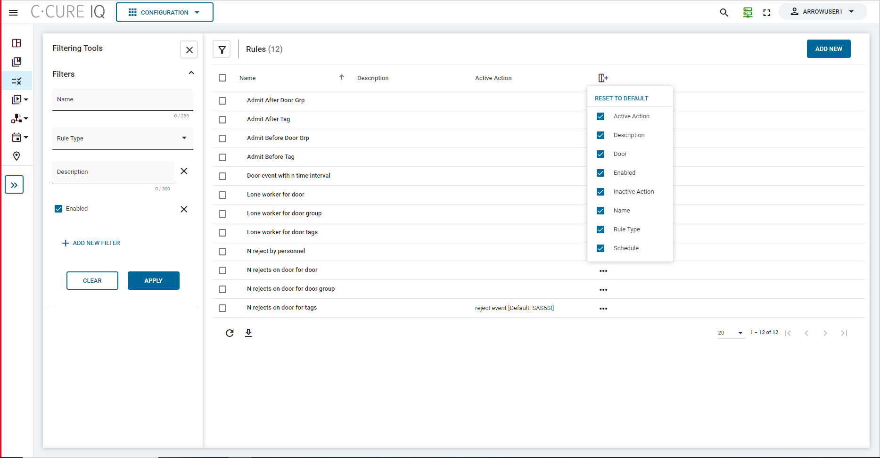Select the Admit After Tag row checkbox

(222, 120)
